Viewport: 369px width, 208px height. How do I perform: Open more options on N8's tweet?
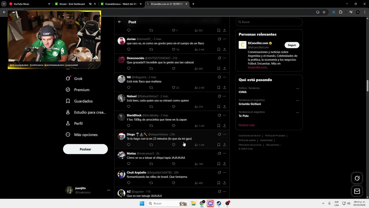click(225, 77)
